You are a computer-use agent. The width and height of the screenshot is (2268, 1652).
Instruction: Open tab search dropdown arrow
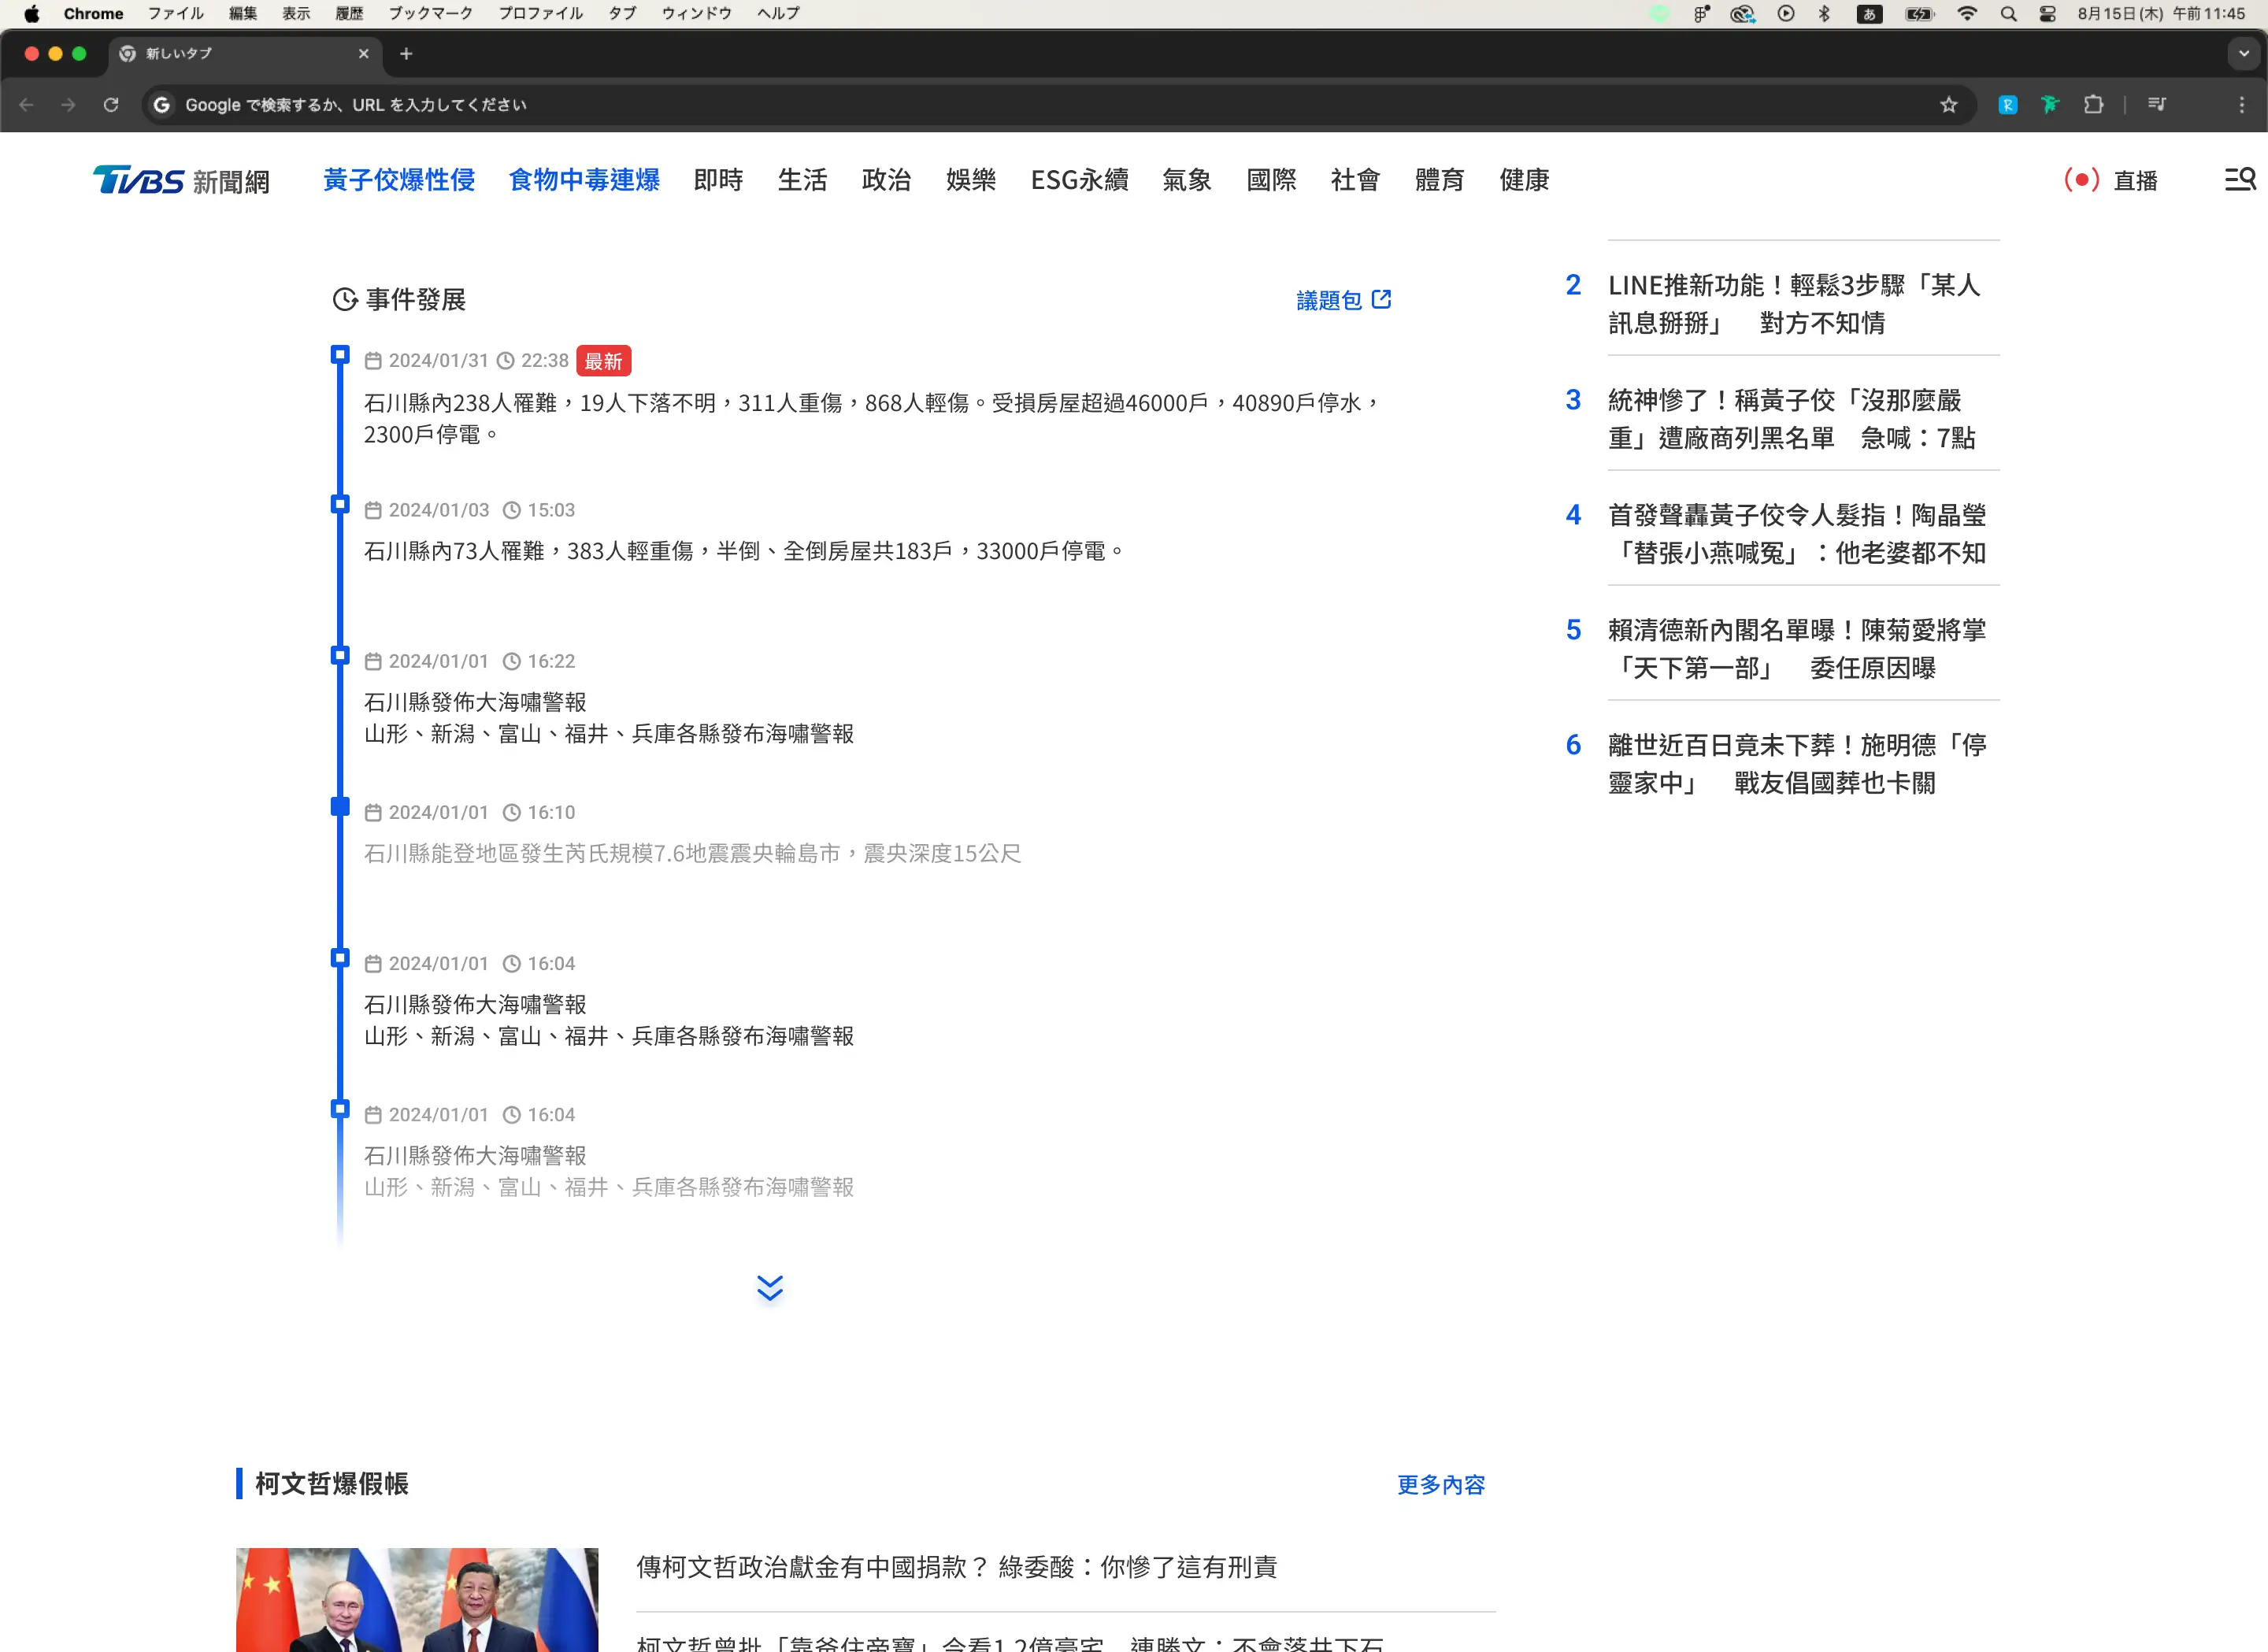pos(2243,54)
